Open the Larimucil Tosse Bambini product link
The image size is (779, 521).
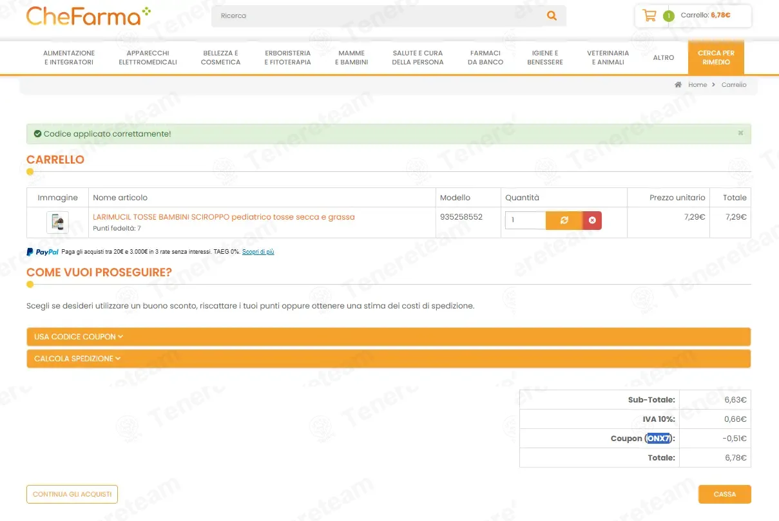coord(224,217)
